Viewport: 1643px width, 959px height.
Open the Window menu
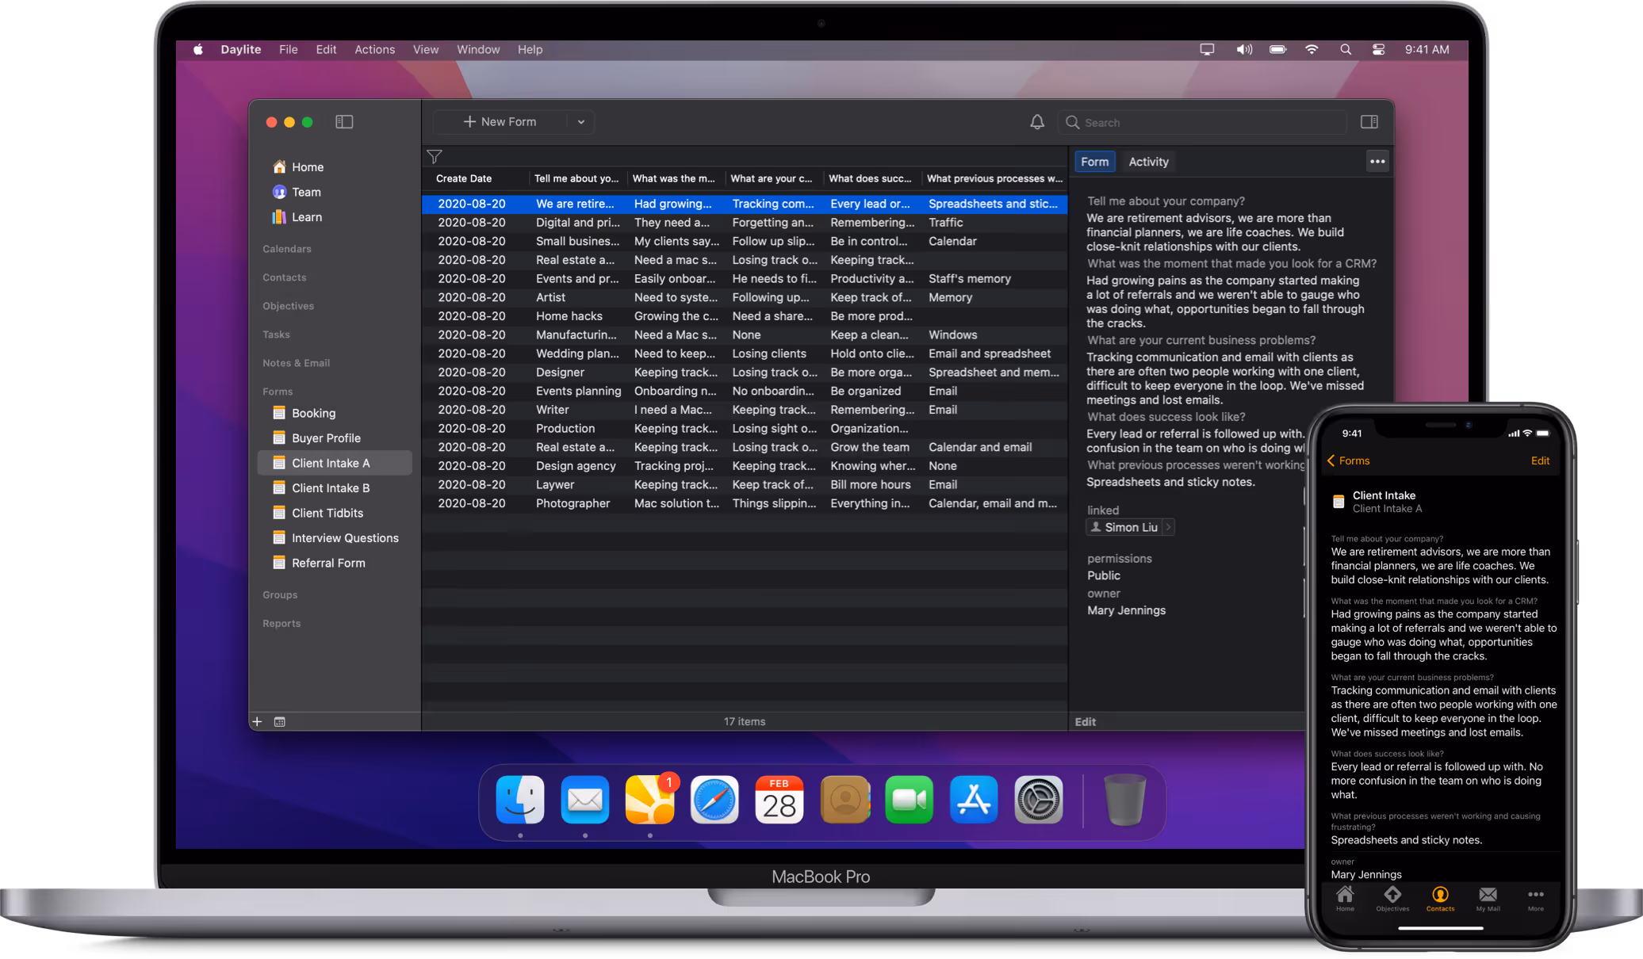click(478, 49)
